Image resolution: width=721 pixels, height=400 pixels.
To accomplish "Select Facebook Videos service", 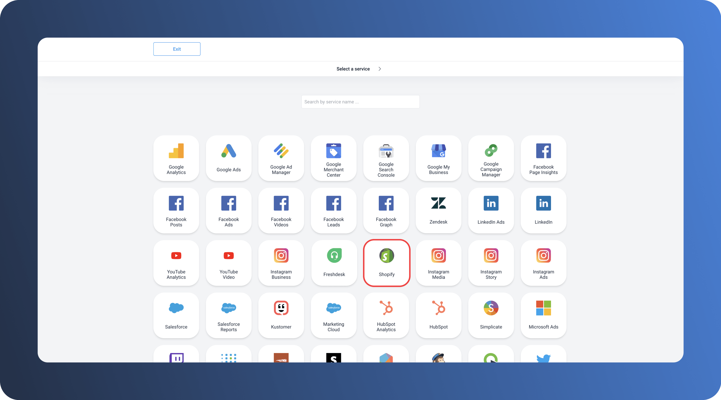I will point(281,210).
